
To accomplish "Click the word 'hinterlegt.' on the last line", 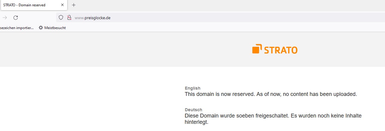I will point(196,122).
